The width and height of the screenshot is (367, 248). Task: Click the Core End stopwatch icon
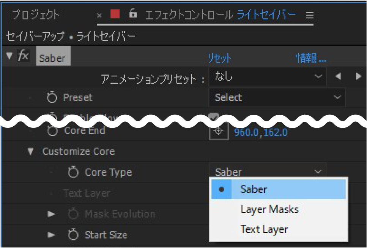(x=52, y=131)
